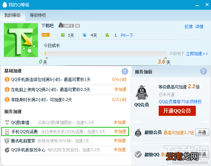Click the 下载吧 nickname text

48,26
